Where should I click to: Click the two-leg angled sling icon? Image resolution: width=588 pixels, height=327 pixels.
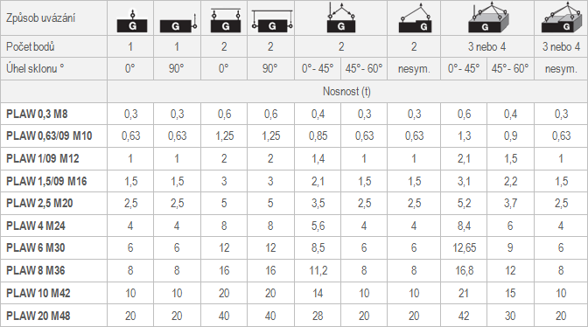pyautogui.click(x=341, y=17)
